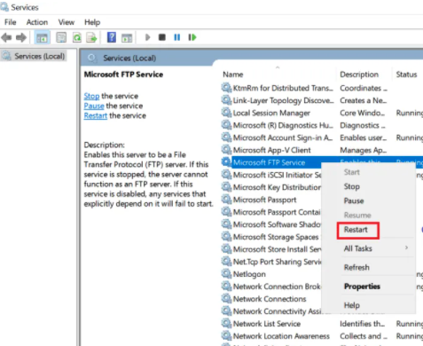Click the Microsoft App-V Client gear icon
Image resolution: width=423 pixels, height=346 pixels.
[226, 150]
